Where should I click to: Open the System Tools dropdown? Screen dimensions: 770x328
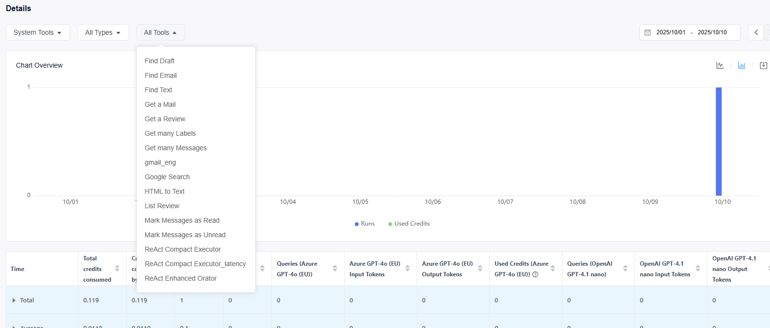pyautogui.click(x=38, y=32)
